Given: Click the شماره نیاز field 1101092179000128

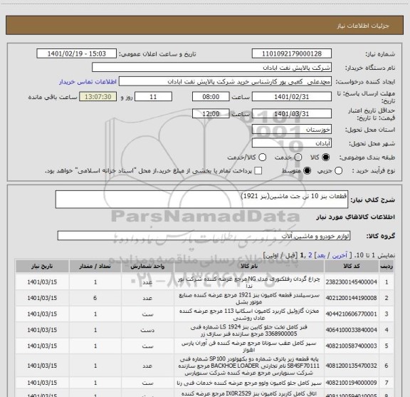Looking at the screenshot, I should tap(292, 53).
